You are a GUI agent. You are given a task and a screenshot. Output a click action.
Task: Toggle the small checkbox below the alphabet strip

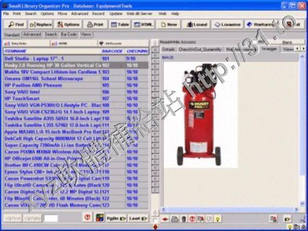(155, 220)
